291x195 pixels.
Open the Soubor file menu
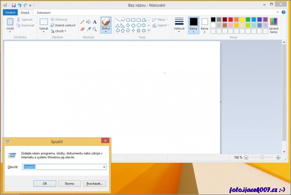10,12
